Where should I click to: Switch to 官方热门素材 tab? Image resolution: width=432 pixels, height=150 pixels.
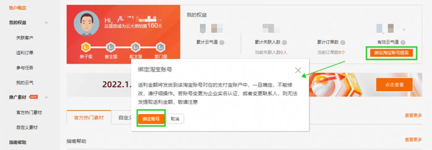(x=89, y=118)
